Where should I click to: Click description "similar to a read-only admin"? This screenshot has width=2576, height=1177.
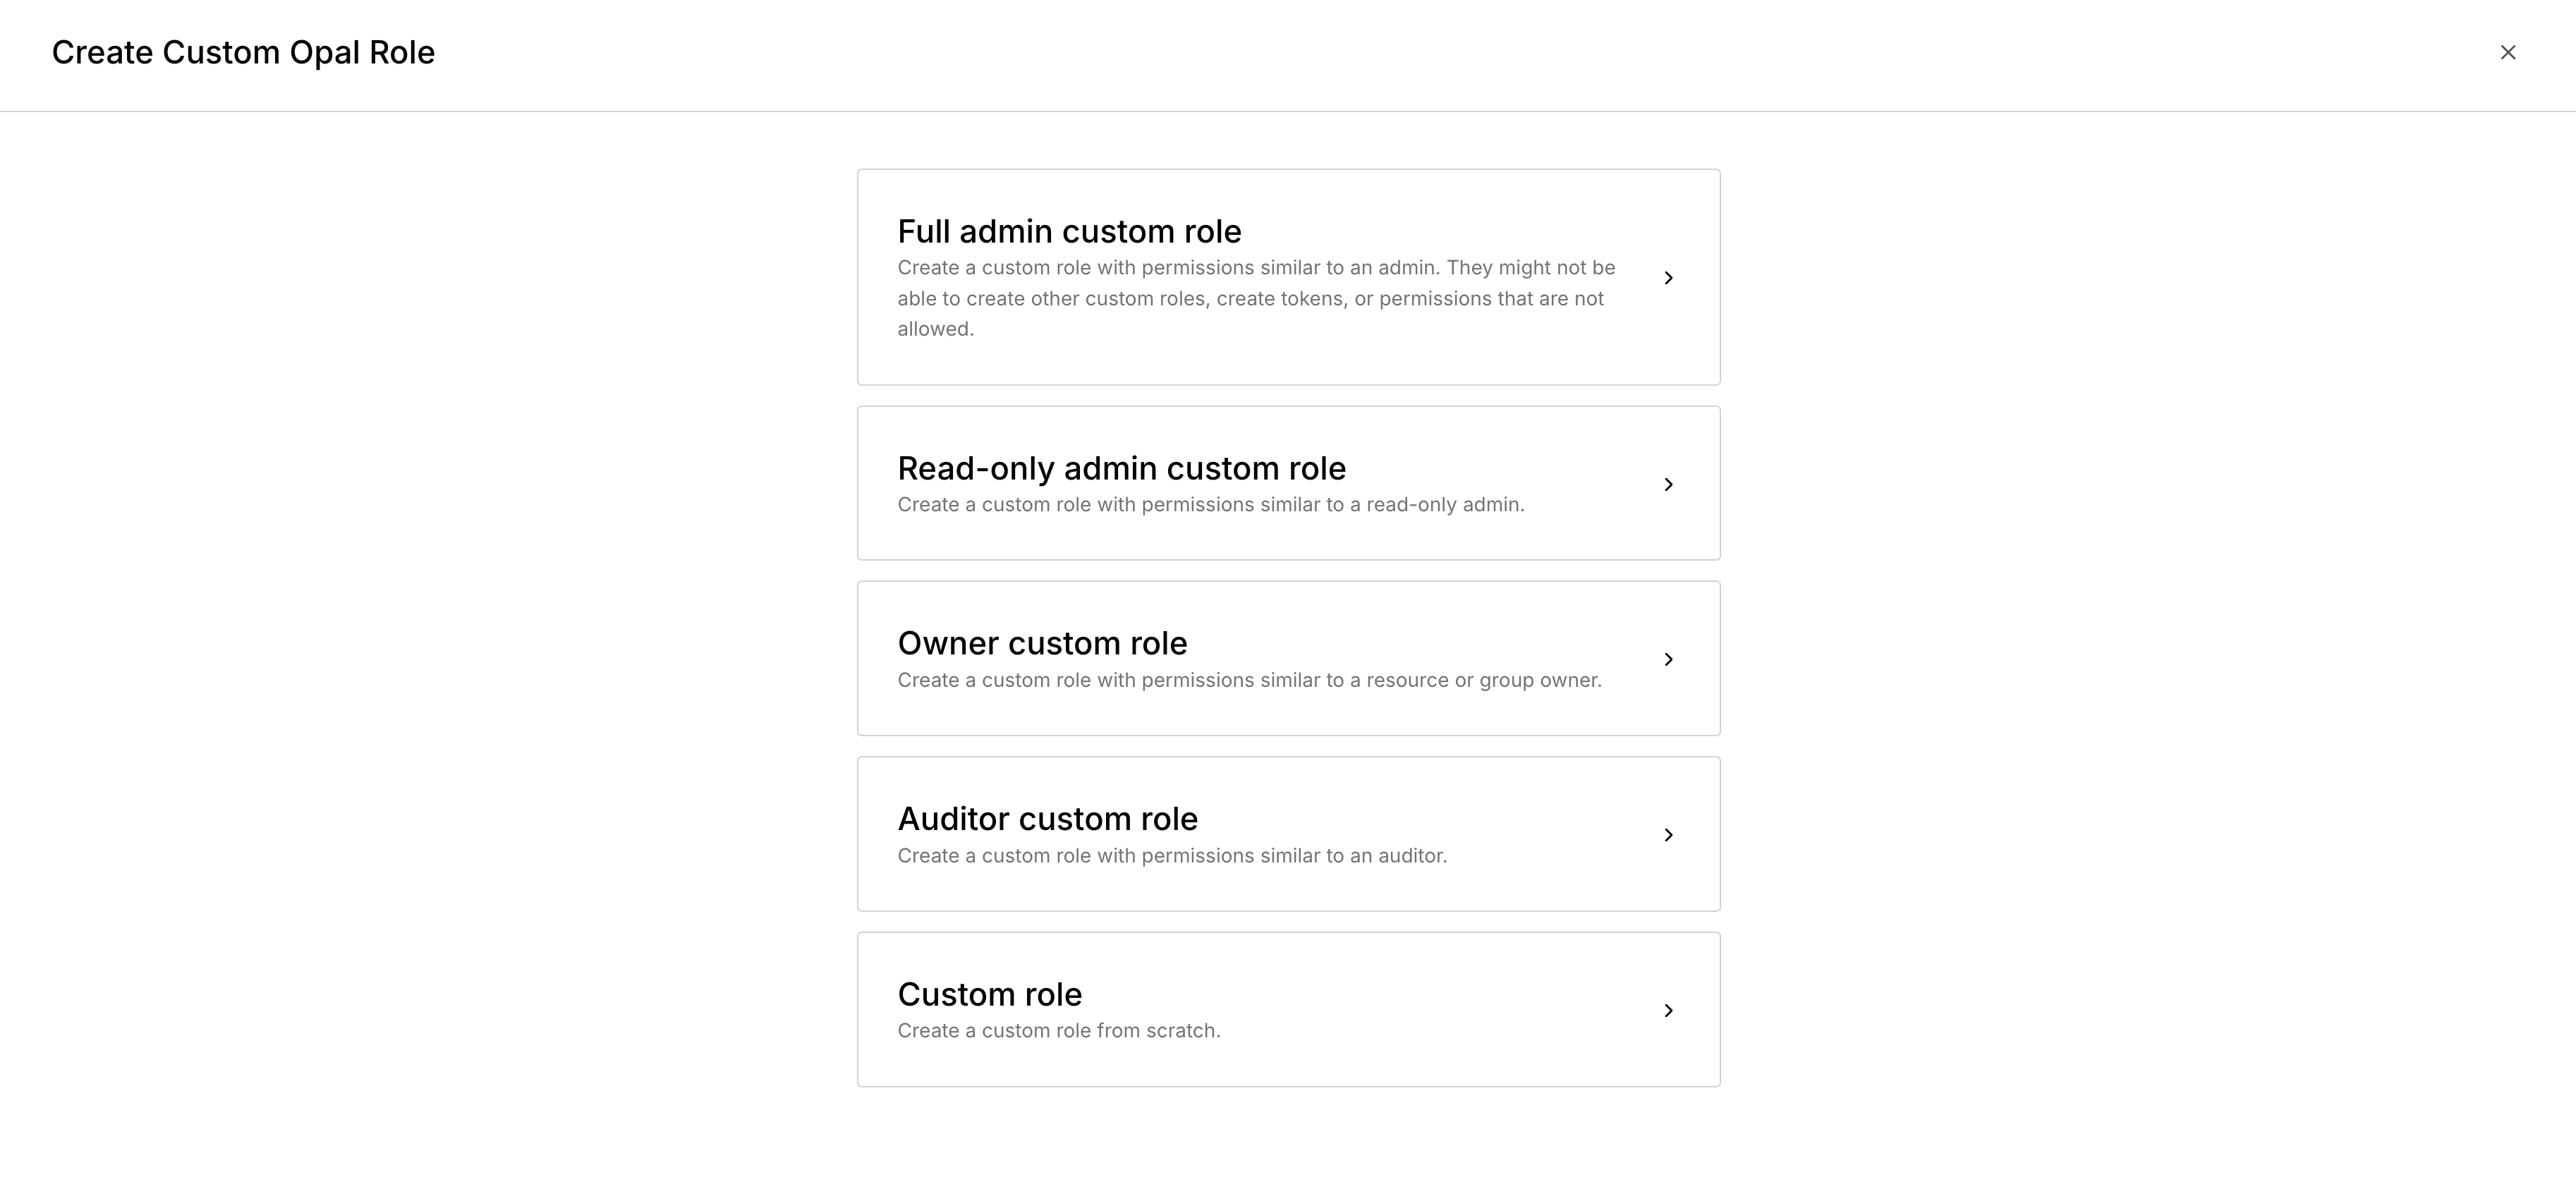coord(1210,505)
